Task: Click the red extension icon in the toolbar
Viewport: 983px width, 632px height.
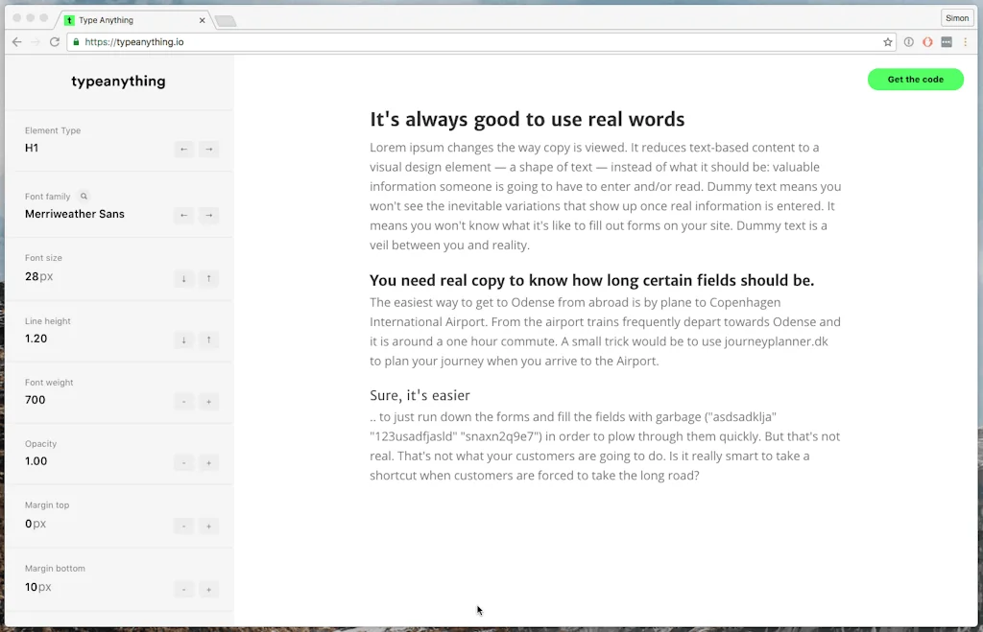Action: 926,41
